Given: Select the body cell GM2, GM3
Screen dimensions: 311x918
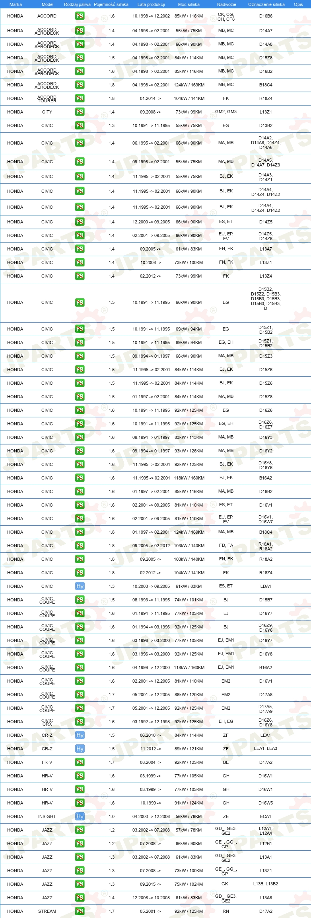Looking at the screenshot, I should (x=226, y=112).
